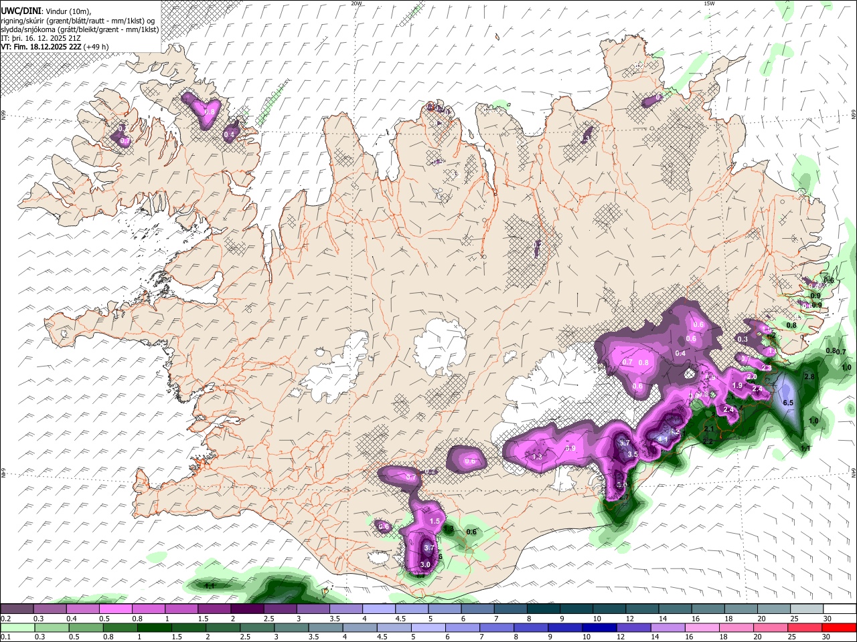
Task: Click the pale green 0.1 rain legend swatch
Action: (x=17, y=627)
